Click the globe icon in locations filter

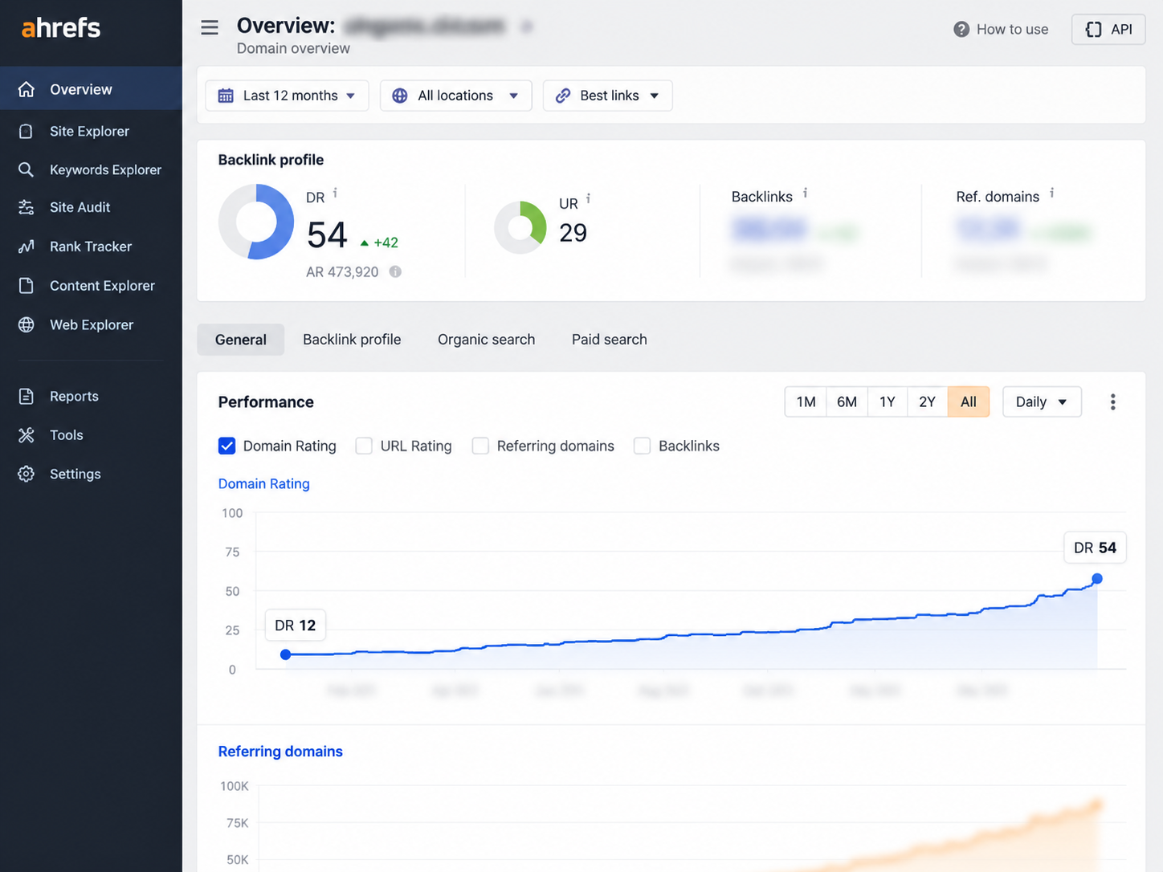coord(399,96)
